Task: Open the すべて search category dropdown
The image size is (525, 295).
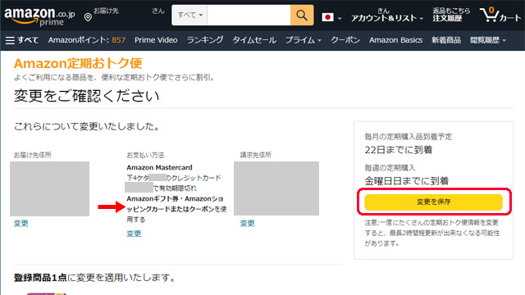Action: [189, 15]
